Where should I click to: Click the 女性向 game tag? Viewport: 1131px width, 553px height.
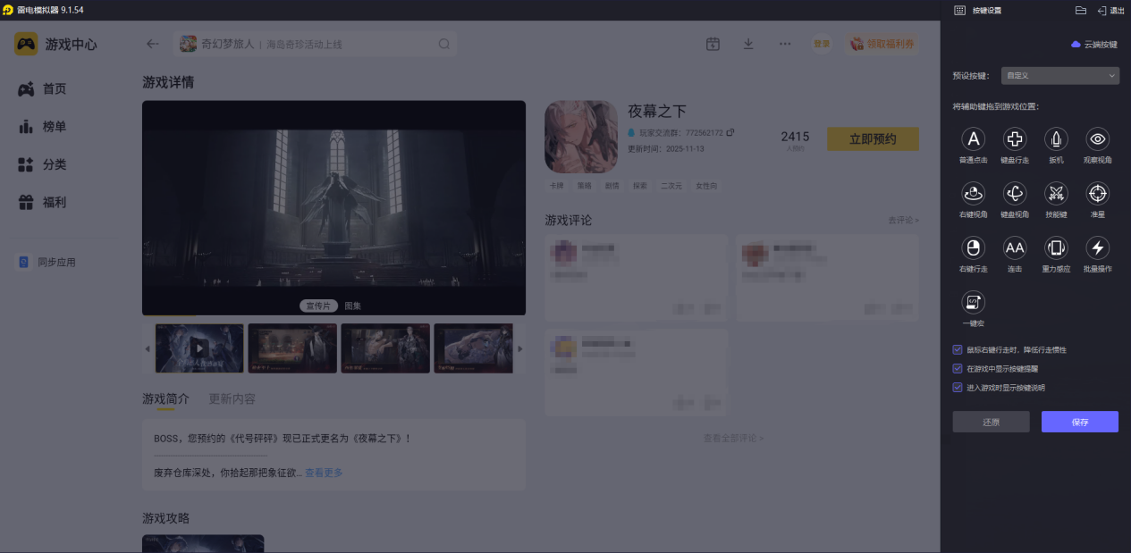pyautogui.click(x=705, y=185)
